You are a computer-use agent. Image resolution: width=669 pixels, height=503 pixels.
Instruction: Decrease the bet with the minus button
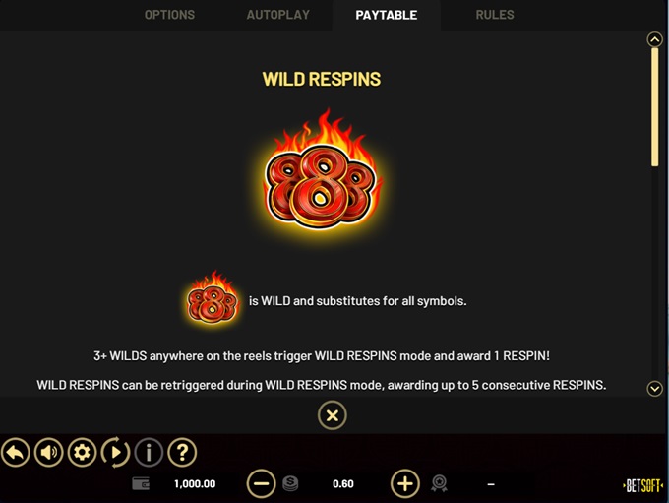pyautogui.click(x=261, y=483)
